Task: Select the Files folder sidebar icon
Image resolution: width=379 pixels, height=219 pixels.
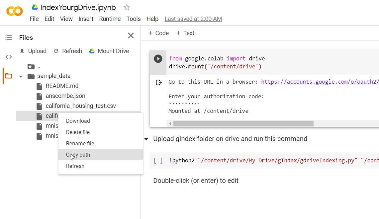Action: pyautogui.click(x=9, y=76)
